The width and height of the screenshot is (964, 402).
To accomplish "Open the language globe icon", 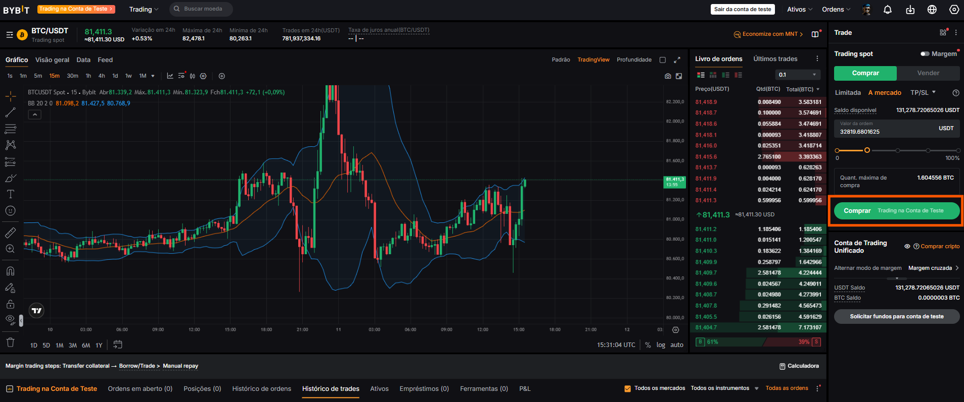I will pyautogui.click(x=932, y=10).
